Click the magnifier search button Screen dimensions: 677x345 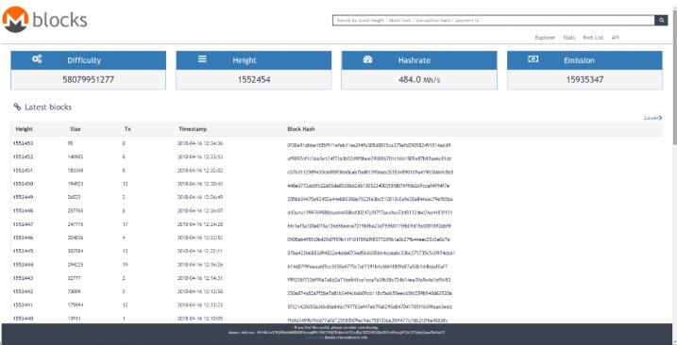click(x=661, y=21)
